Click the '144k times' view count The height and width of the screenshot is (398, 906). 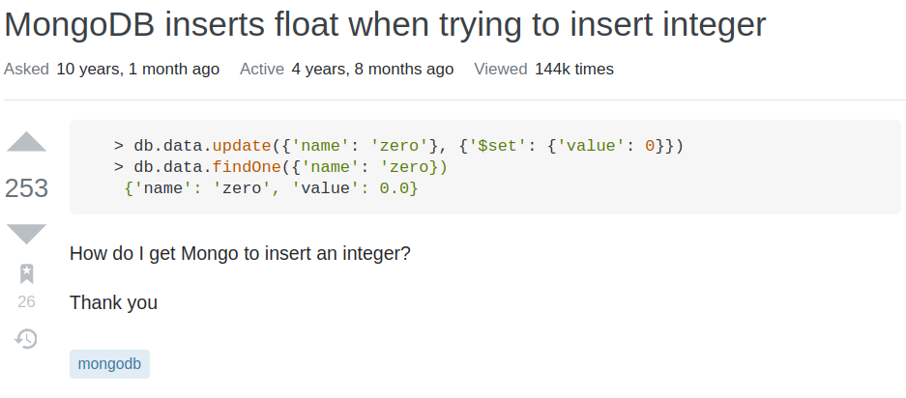coord(573,70)
